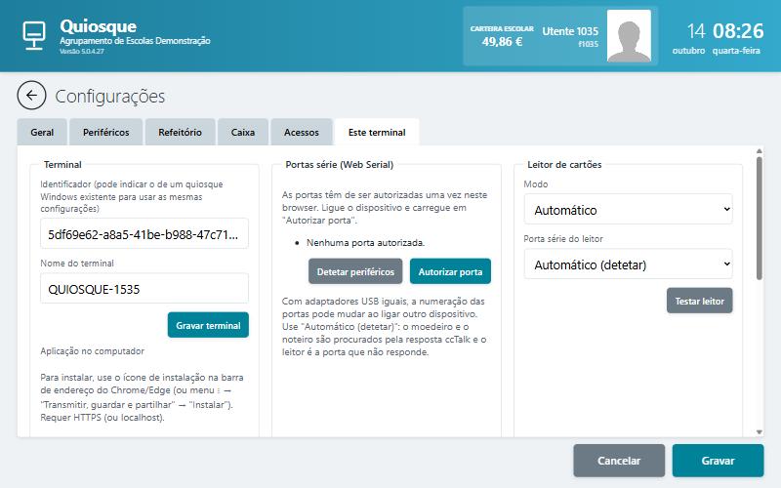The width and height of the screenshot is (781, 488).
Task: Click the Agrupamento de Escolas Demonstração subtitle
Action: (x=135, y=41)
